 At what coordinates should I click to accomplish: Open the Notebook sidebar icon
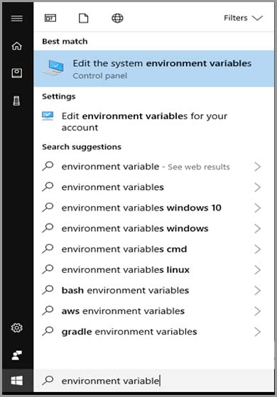17,73
